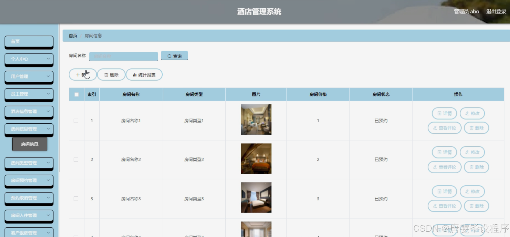The image size is (510, 237).
Task: Check the checkbox for 房间名称3 row
Action: click(x=76, y=199)
